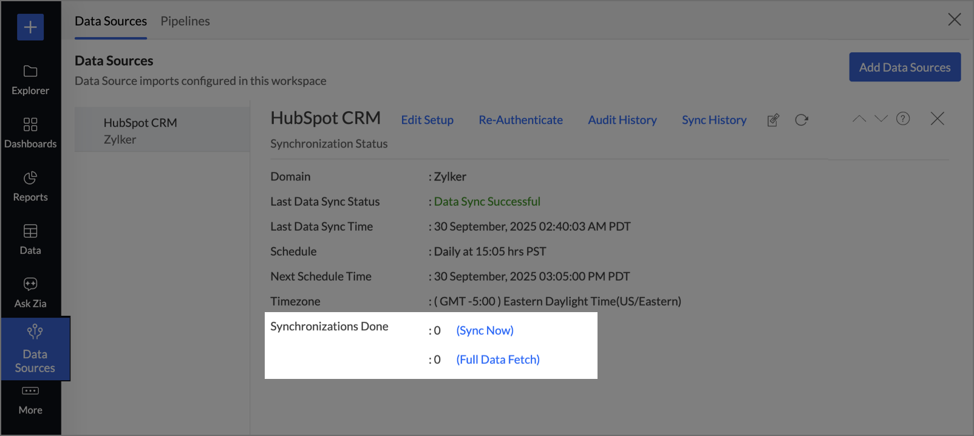The height and width of the screenshot is (436, 974).
Task: Open the Edit Setup link
Action: 427,120
